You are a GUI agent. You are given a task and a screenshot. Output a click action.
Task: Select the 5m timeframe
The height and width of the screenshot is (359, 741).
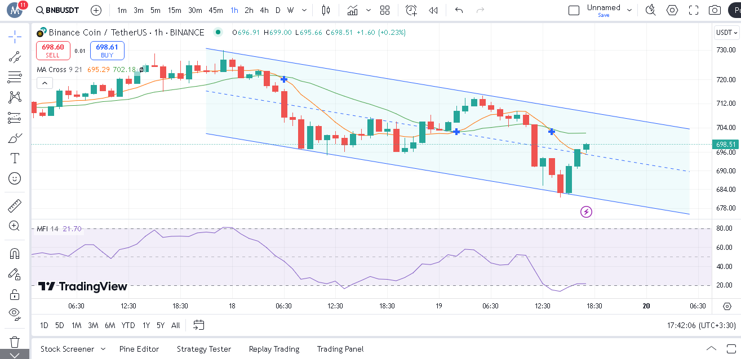[x=156, y=10]
